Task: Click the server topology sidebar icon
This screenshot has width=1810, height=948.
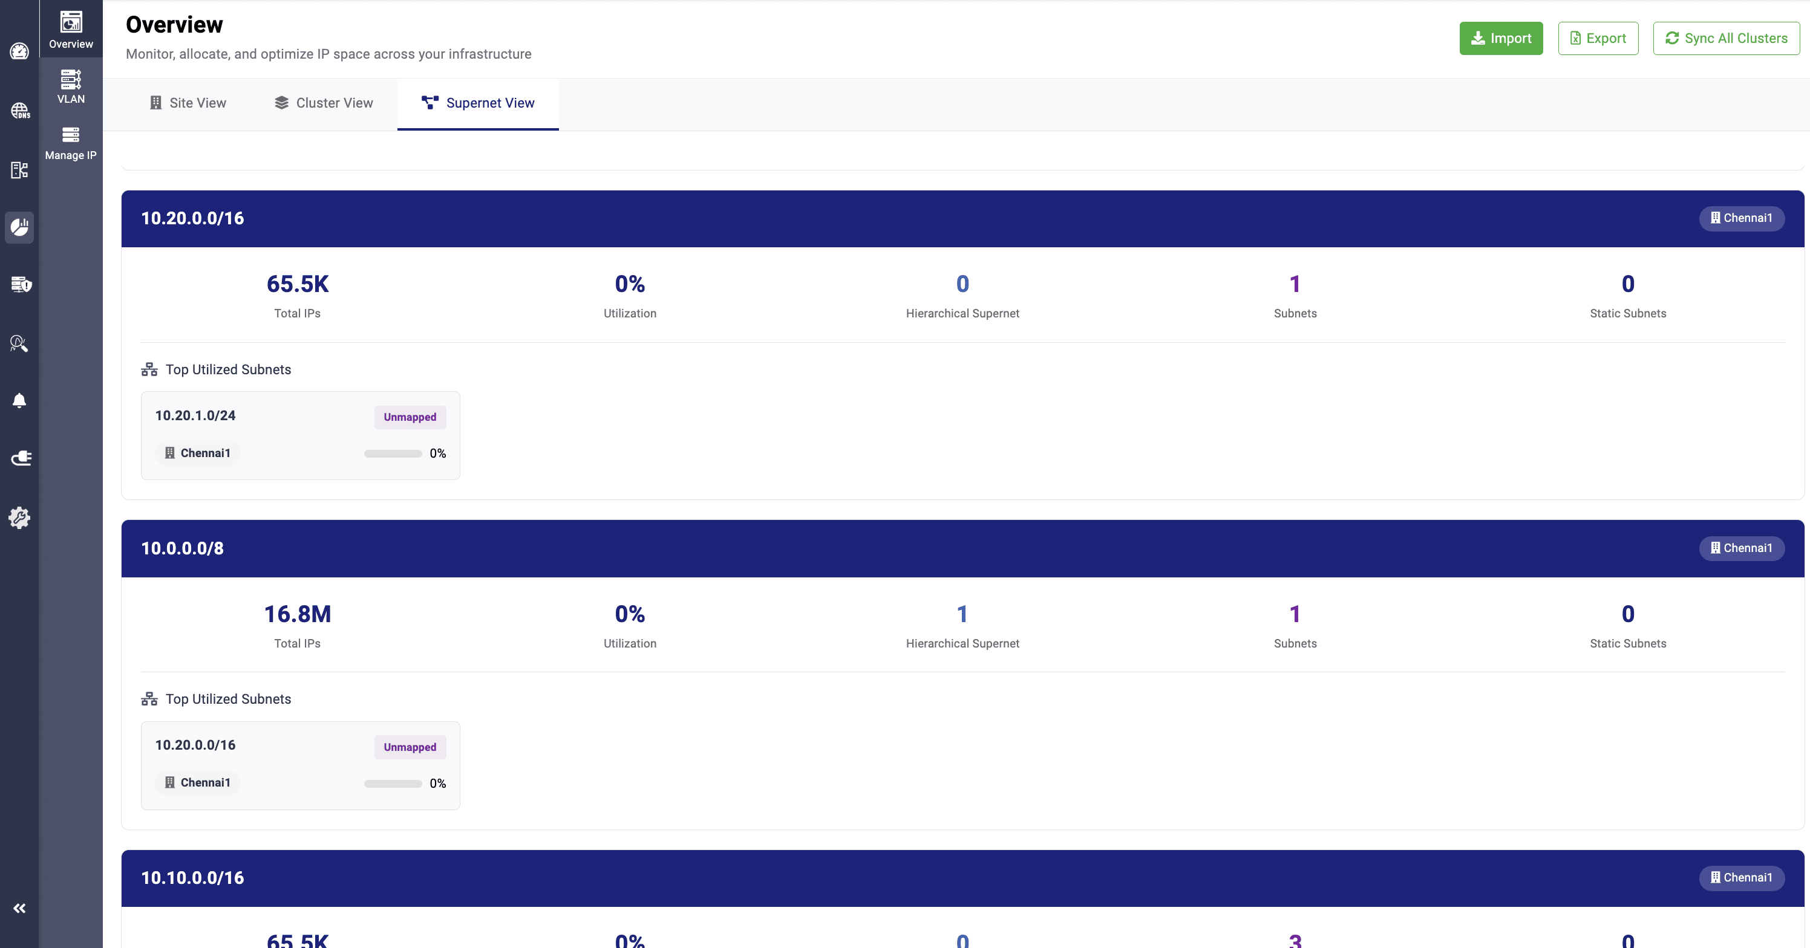Action: point(19,170)
